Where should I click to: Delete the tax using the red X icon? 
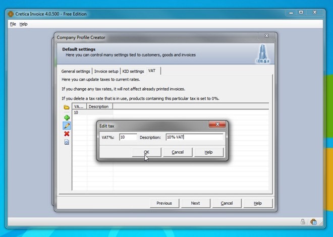(x=67, y=134)
